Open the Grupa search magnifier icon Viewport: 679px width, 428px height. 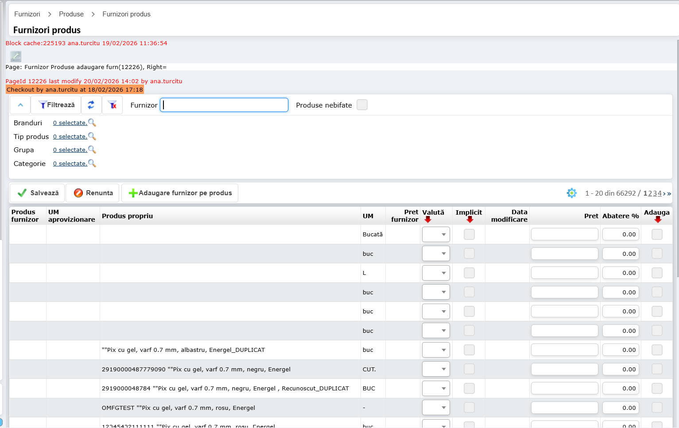[92, 150]
